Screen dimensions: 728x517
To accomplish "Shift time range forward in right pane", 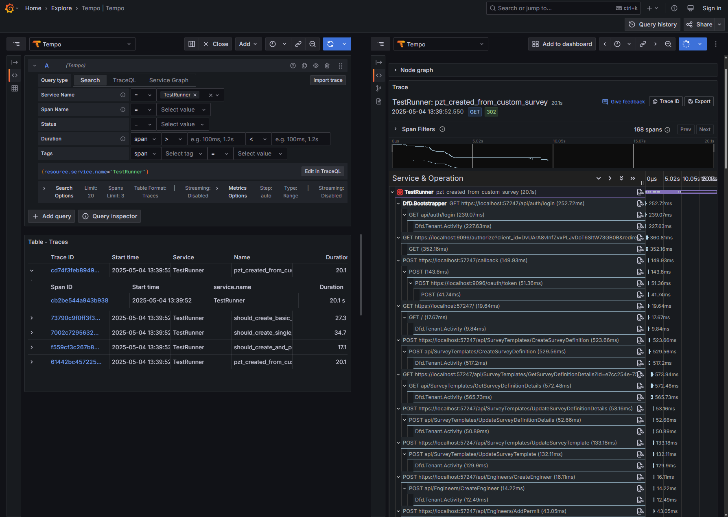I will click(655, 44).
